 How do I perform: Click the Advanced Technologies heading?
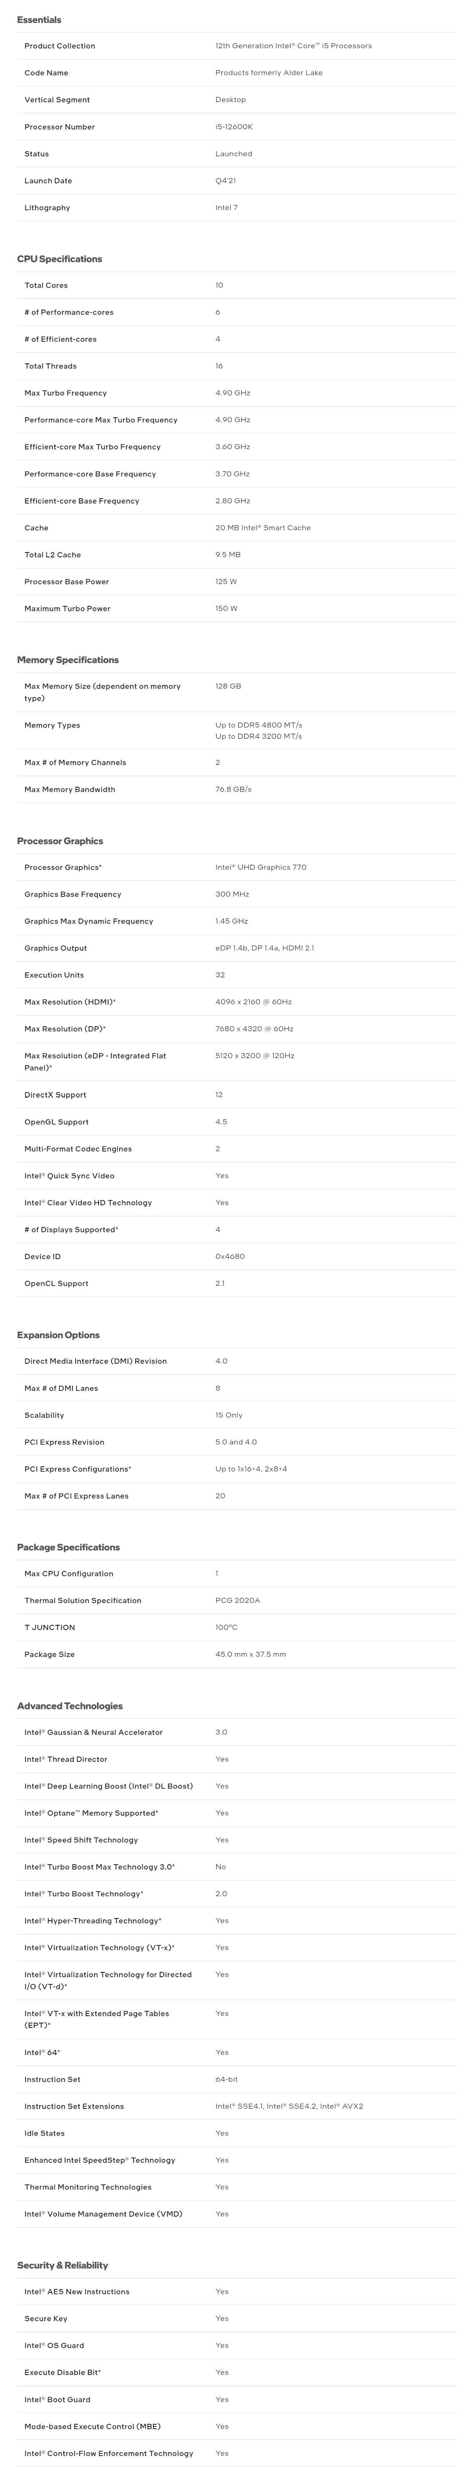70,1707
